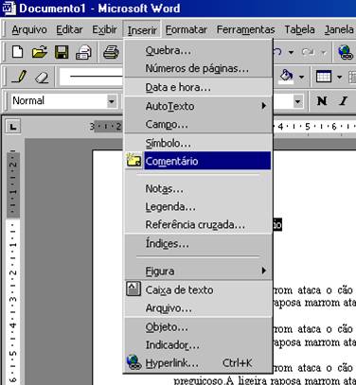The height and width of the screenshot is (385, 356).
Task: Click the horizontal ruler near mark 5
Action: tap(308, 127)
